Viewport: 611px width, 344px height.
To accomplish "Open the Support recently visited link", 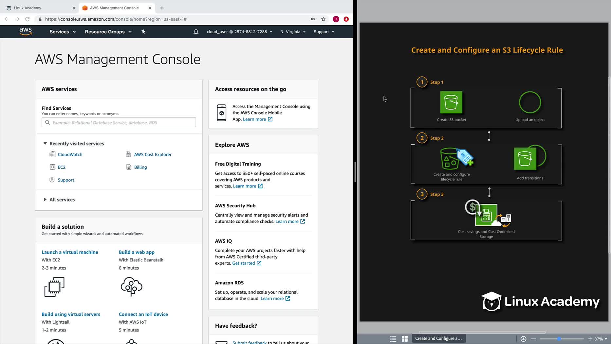I will coord(66,180).
